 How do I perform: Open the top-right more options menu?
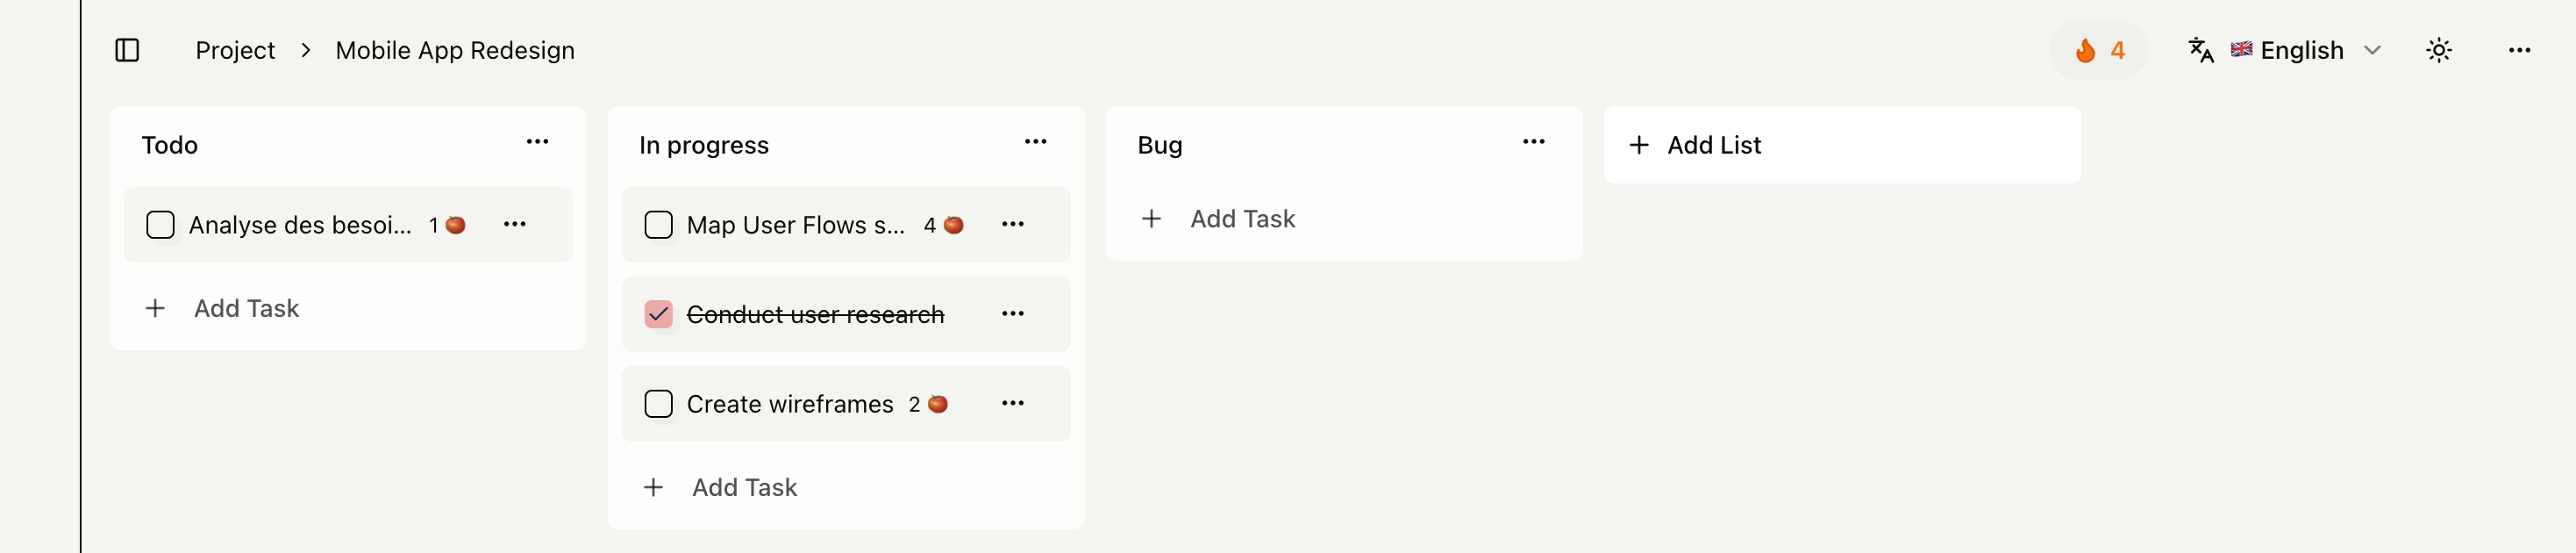pyautogui.click(x=2518, y=50)
